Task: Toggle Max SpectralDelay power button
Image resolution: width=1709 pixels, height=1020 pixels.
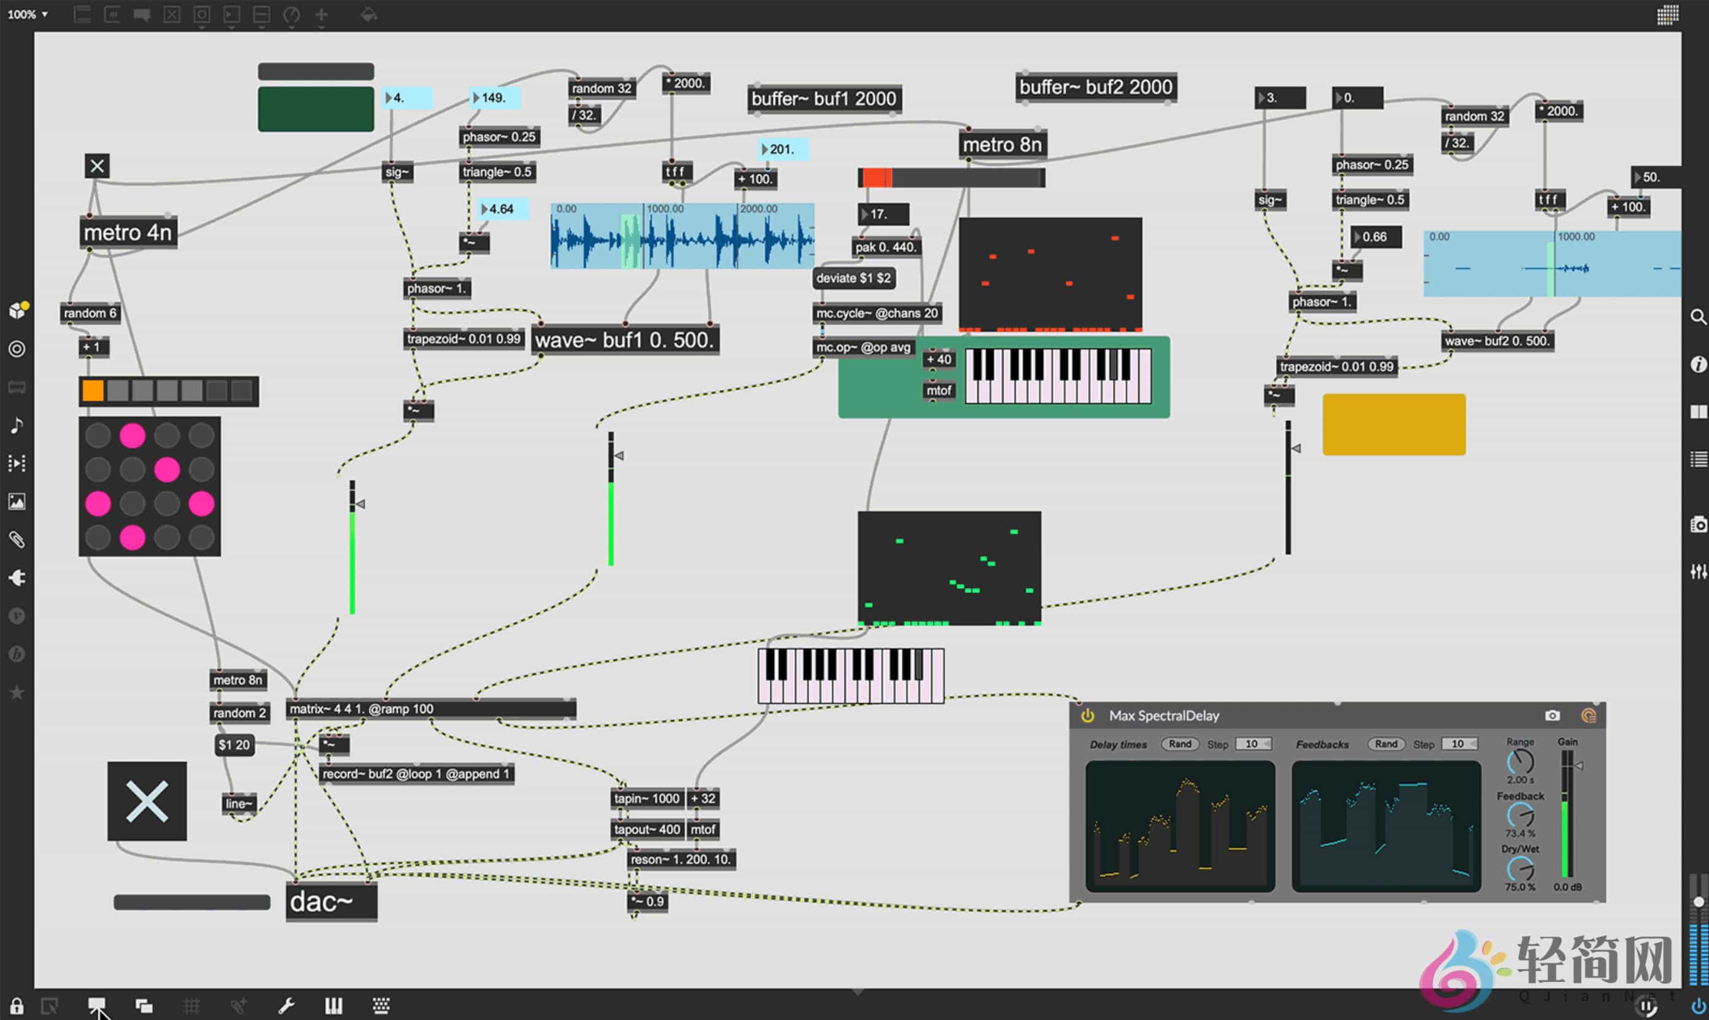Action: (x=1087, y=716)
